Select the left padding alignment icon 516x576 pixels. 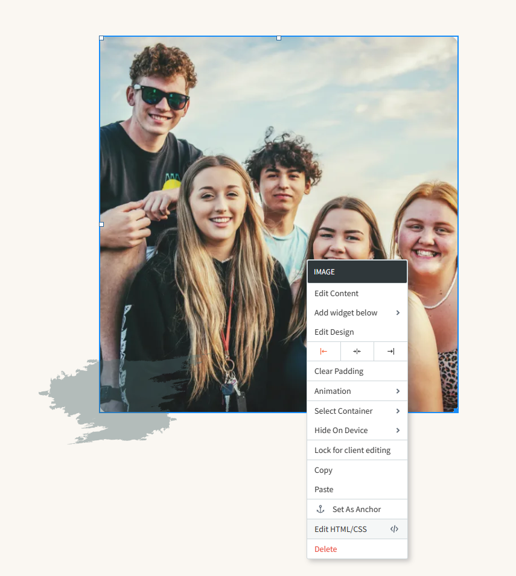pos(324,351)
